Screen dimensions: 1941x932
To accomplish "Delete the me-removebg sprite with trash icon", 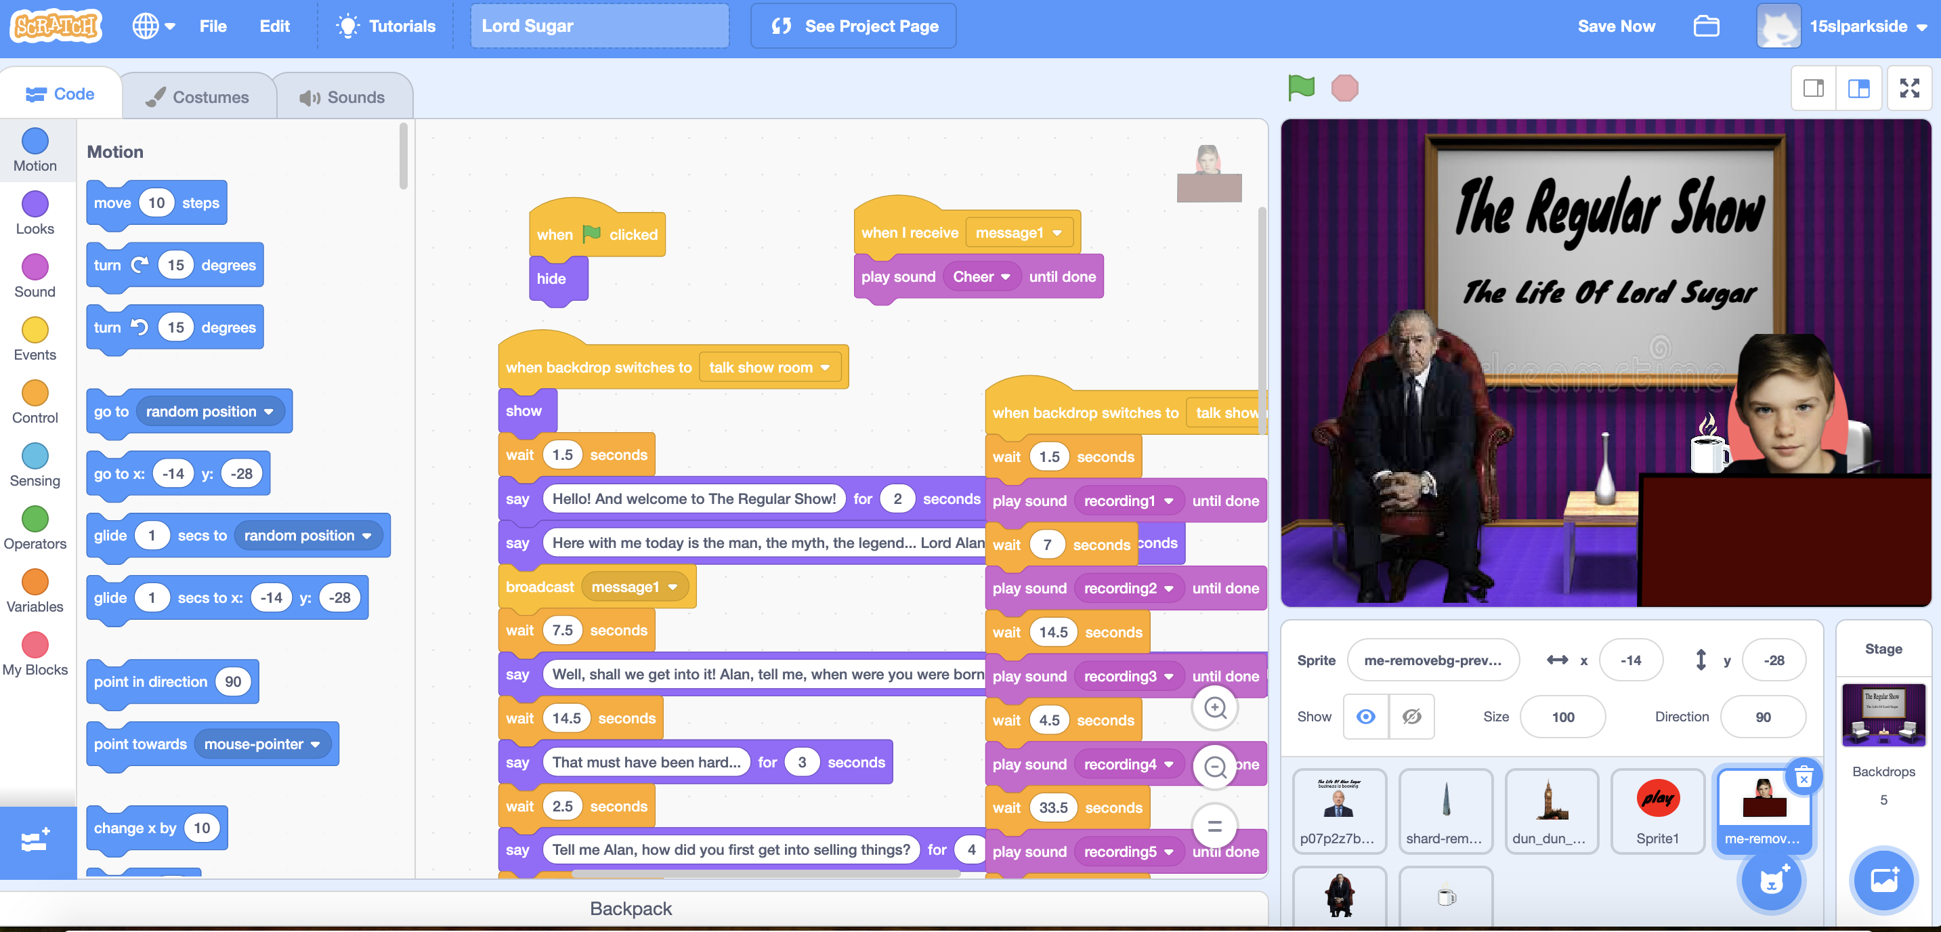I will click(1804, 777).
